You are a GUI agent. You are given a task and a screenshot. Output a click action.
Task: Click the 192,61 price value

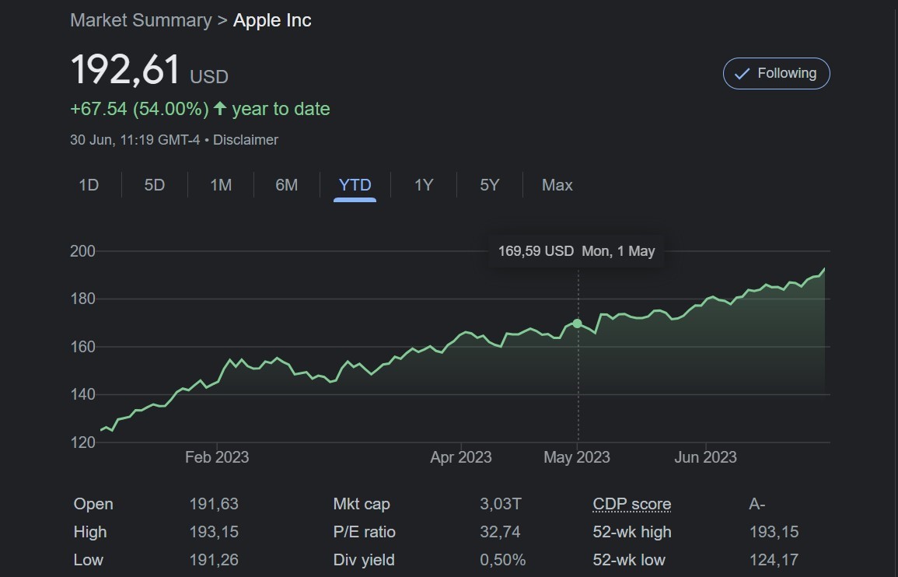tap(125, 70)
